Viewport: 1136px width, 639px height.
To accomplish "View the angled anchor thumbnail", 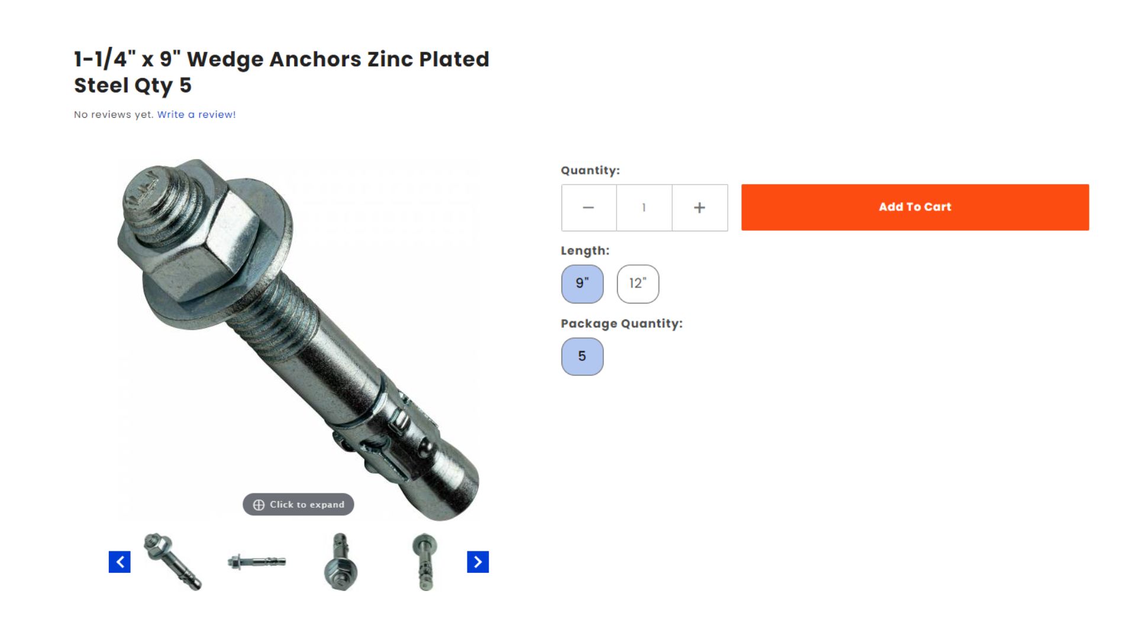I will [173, 562].
